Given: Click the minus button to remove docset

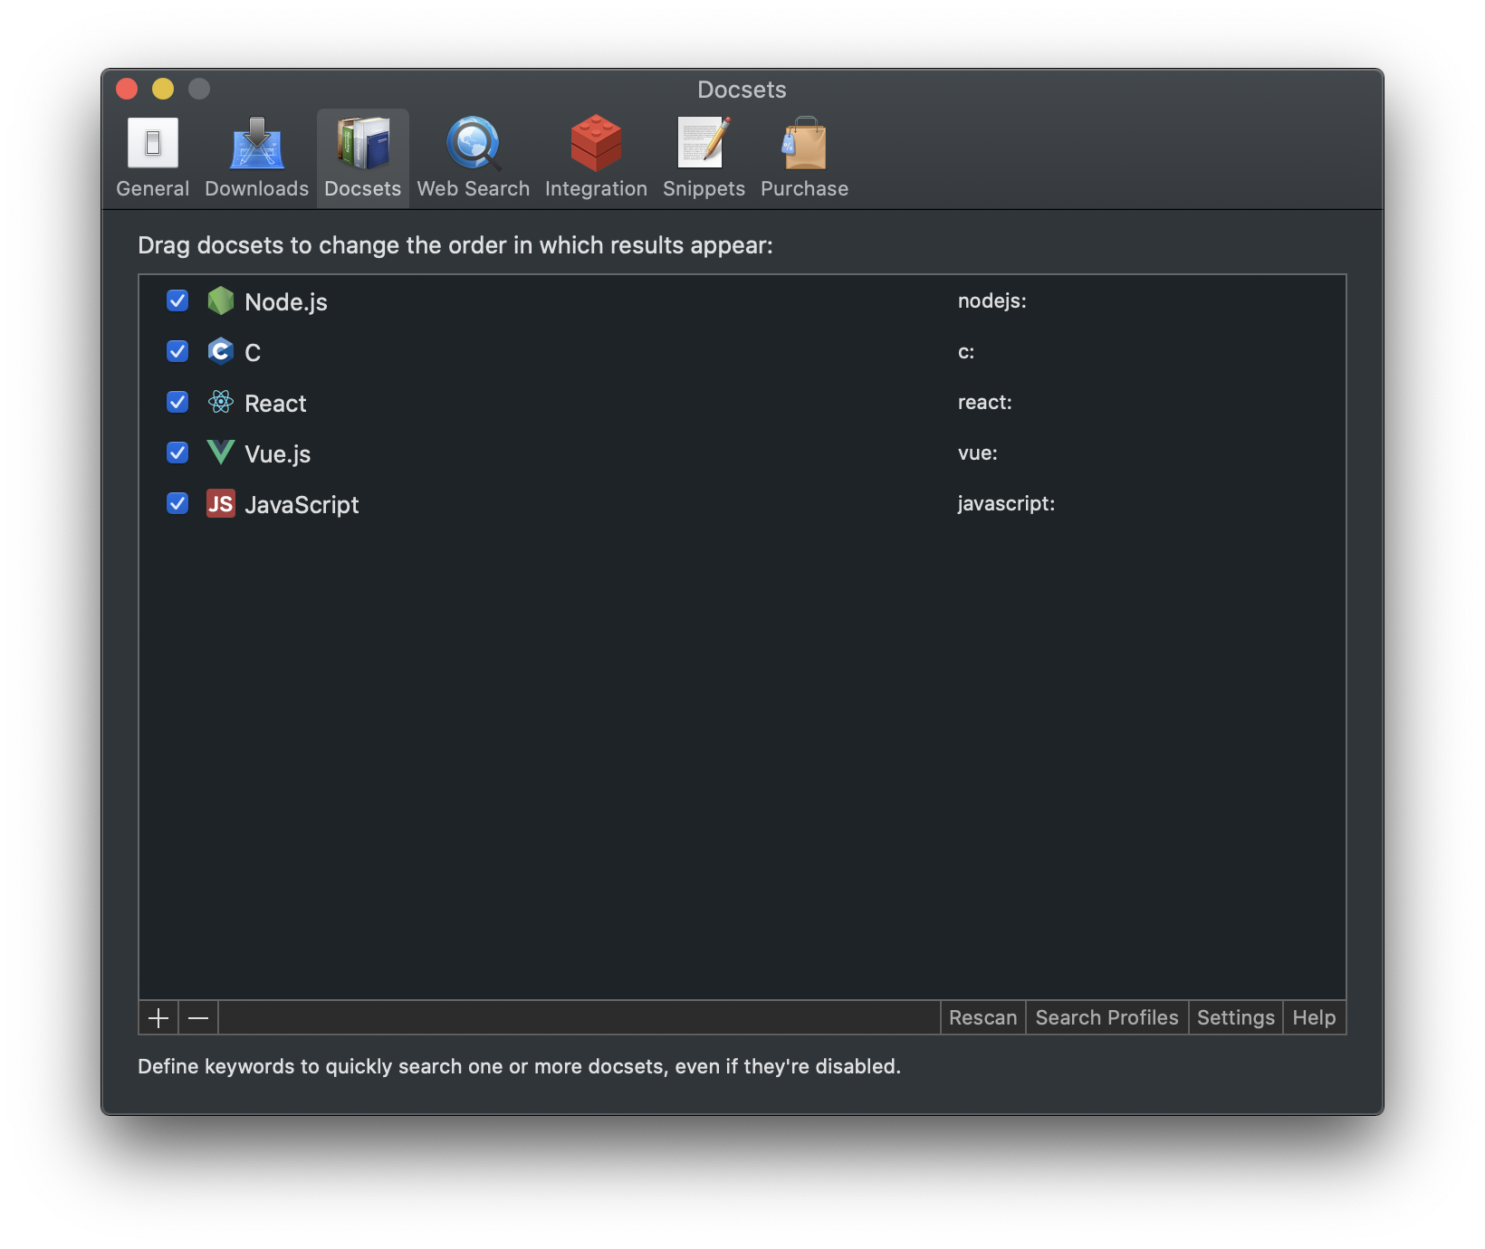Looking at the screenshot, I should [x=198, y=1018].
